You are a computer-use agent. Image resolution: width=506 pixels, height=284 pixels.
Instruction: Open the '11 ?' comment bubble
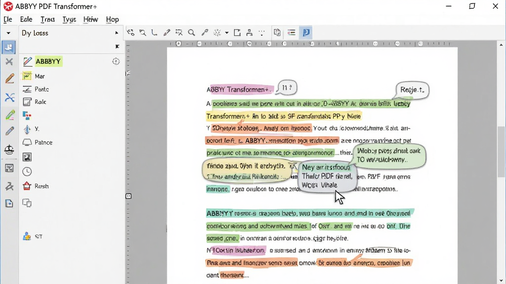click(287, 87)
